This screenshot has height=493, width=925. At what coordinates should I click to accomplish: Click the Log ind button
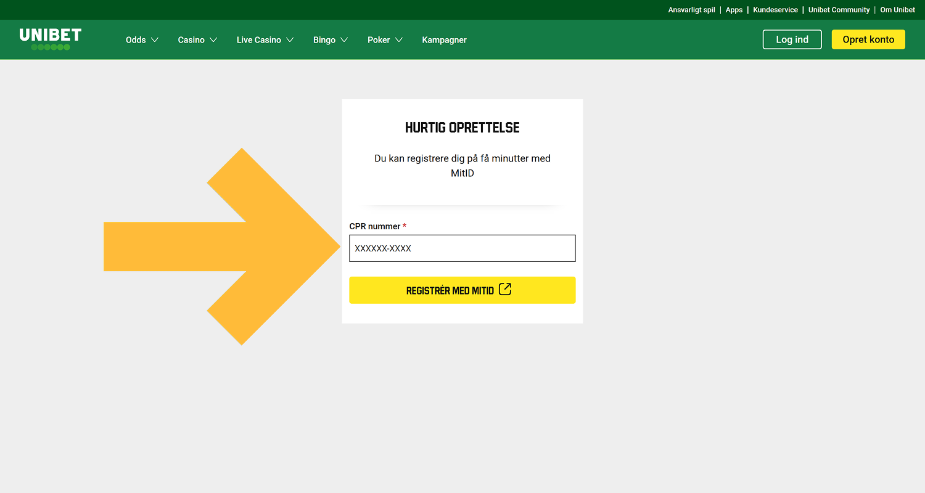pos(792,39)
